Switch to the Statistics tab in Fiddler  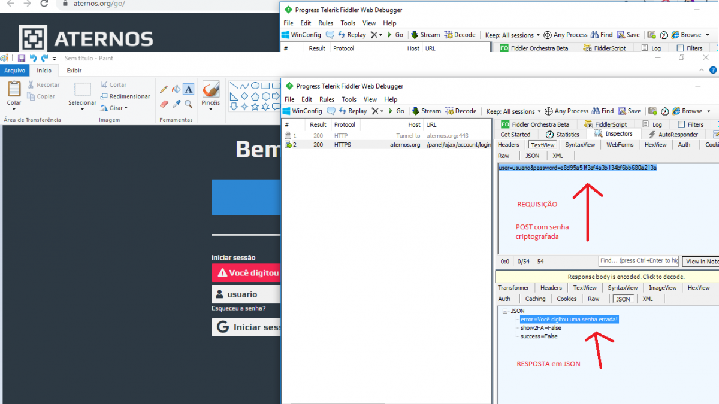[563, 135]
